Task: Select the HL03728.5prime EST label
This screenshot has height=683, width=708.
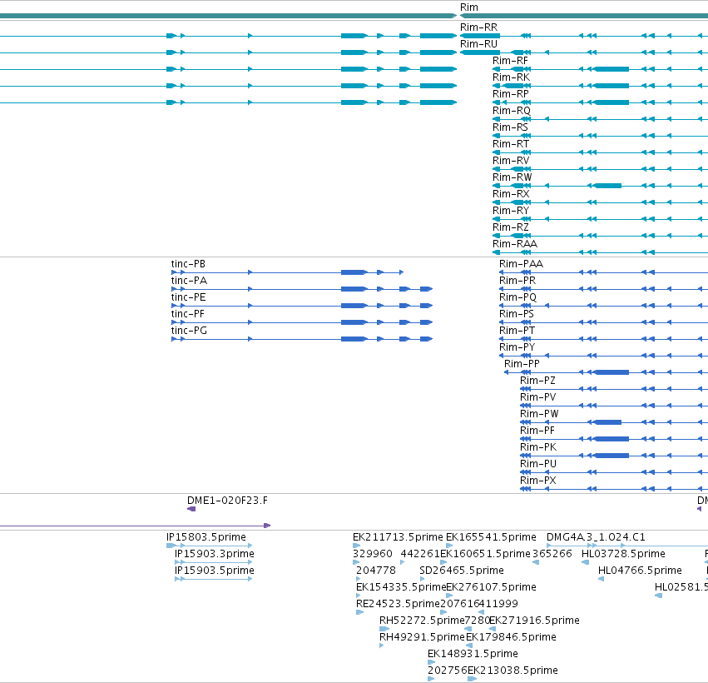Action: [623, 554]
